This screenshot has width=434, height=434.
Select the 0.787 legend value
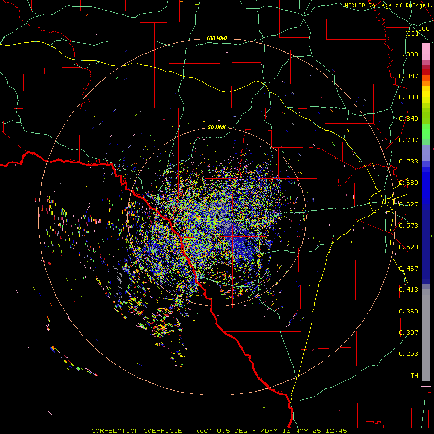click(x=408, y=140)
